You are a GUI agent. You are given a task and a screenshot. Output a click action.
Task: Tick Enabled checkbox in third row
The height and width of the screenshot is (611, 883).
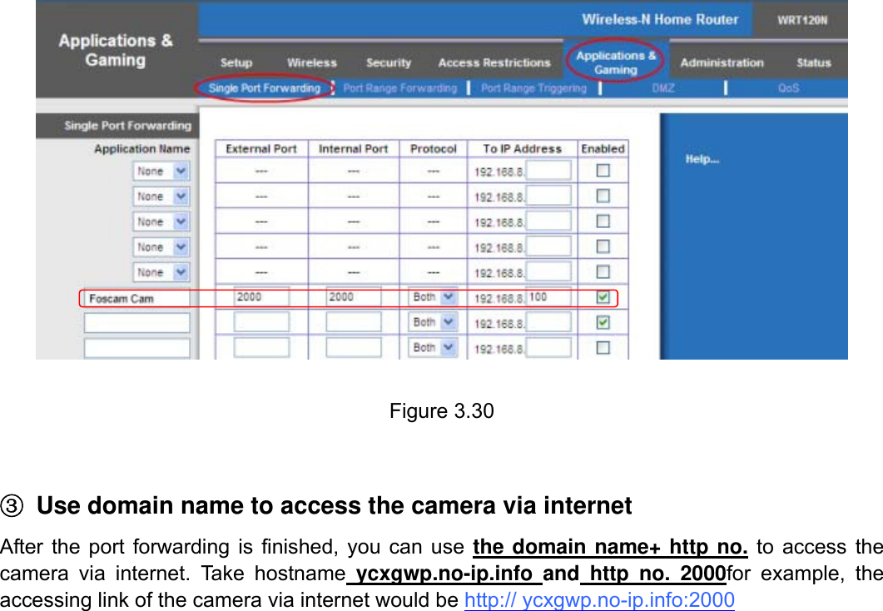[603, 221]
